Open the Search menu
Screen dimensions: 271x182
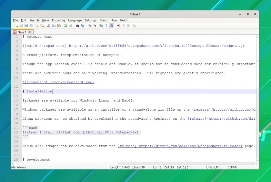[34, 20]
